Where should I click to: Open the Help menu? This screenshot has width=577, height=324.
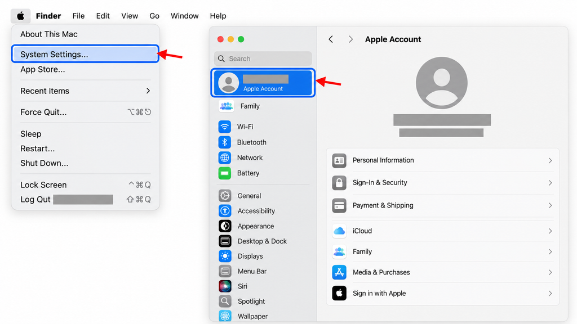tap(218, 16)
